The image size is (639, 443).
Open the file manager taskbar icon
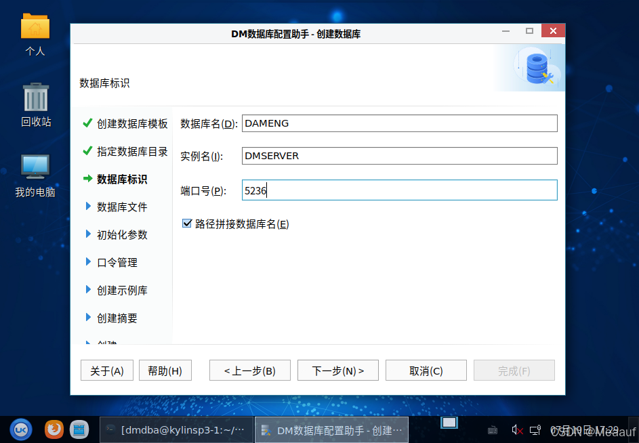pos(79,429)
